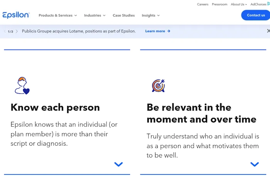
Task: Click the Know each person heading
Action: pos(55,108)
